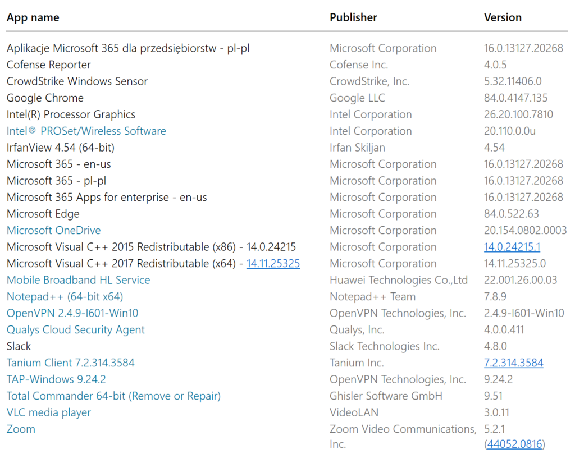Viewport: 575px width, 454px height.
Task: Click the Notepad++ Team publisher cell
Action: click(373, 296)
